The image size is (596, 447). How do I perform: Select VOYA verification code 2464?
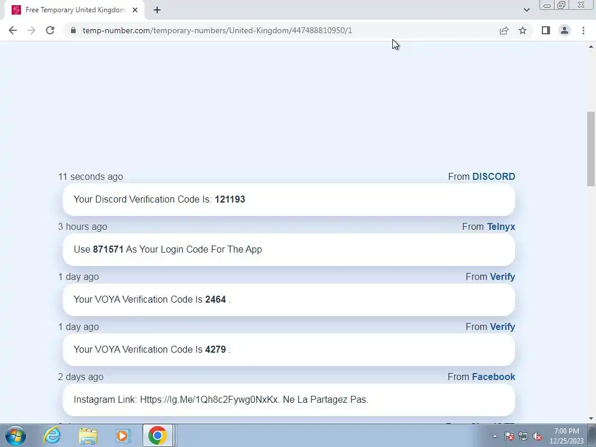point(215,300)
